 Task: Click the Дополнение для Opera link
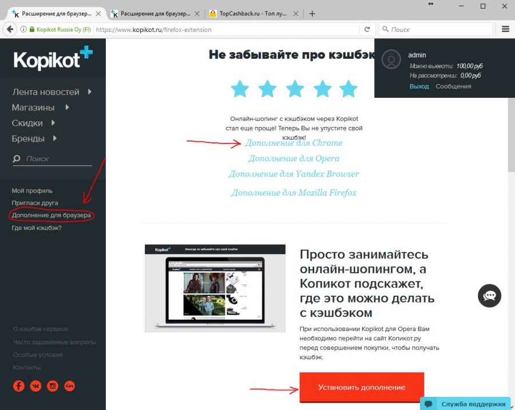pos(294,158)
